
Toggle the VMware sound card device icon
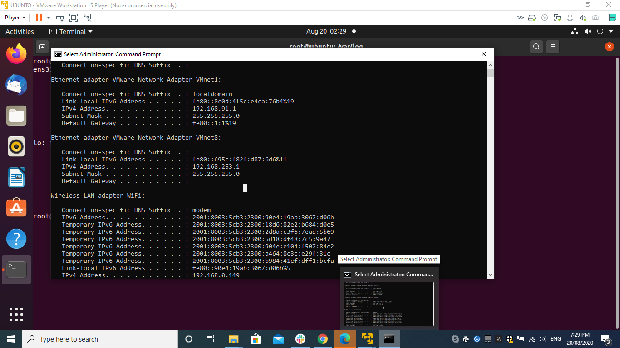pos(583,18)
